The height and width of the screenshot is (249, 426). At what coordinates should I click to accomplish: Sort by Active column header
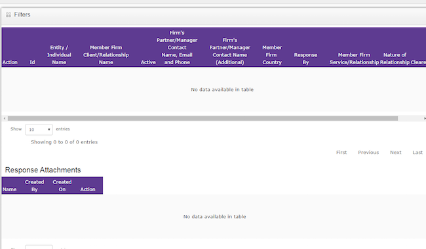pyautogui.click(x=148, y=62)
